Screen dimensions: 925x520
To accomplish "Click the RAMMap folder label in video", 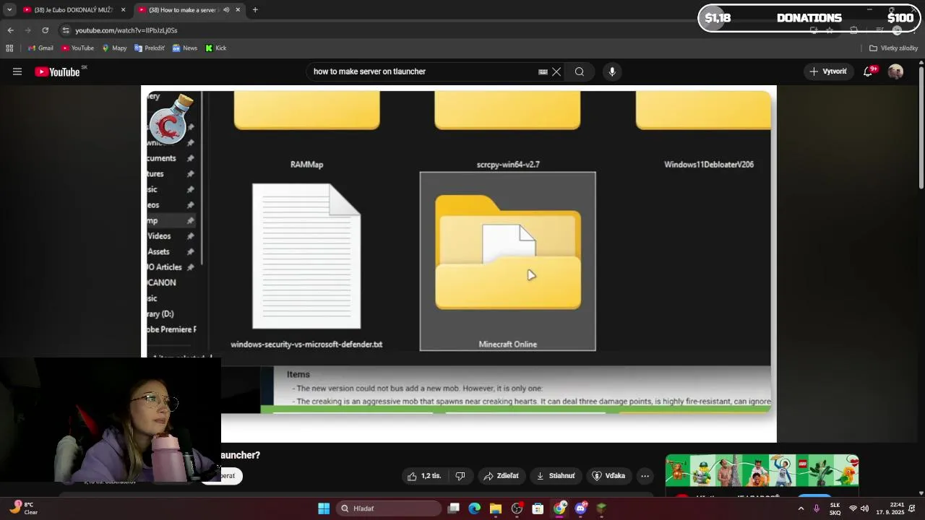I will [306, 165].
